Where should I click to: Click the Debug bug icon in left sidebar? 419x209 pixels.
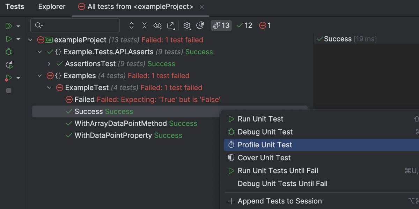click(9, 52)
